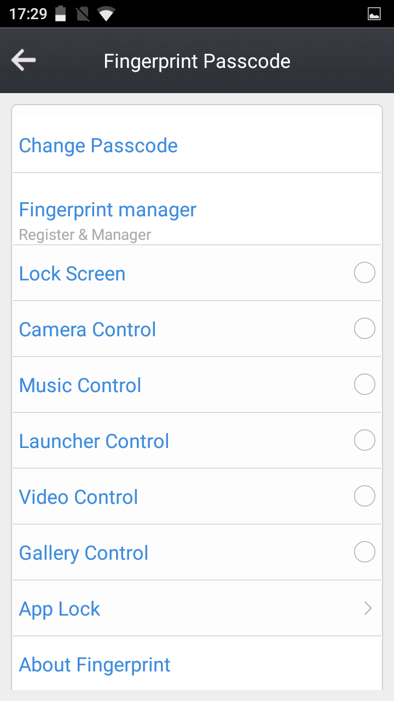
Task: Open About Fingerprint page
Action: click(x=95, y=665)
